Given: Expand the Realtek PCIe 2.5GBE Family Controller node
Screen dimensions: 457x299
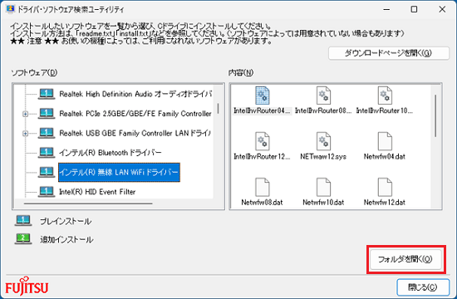Looking at the screenshot, I should [x=26, y=114].
